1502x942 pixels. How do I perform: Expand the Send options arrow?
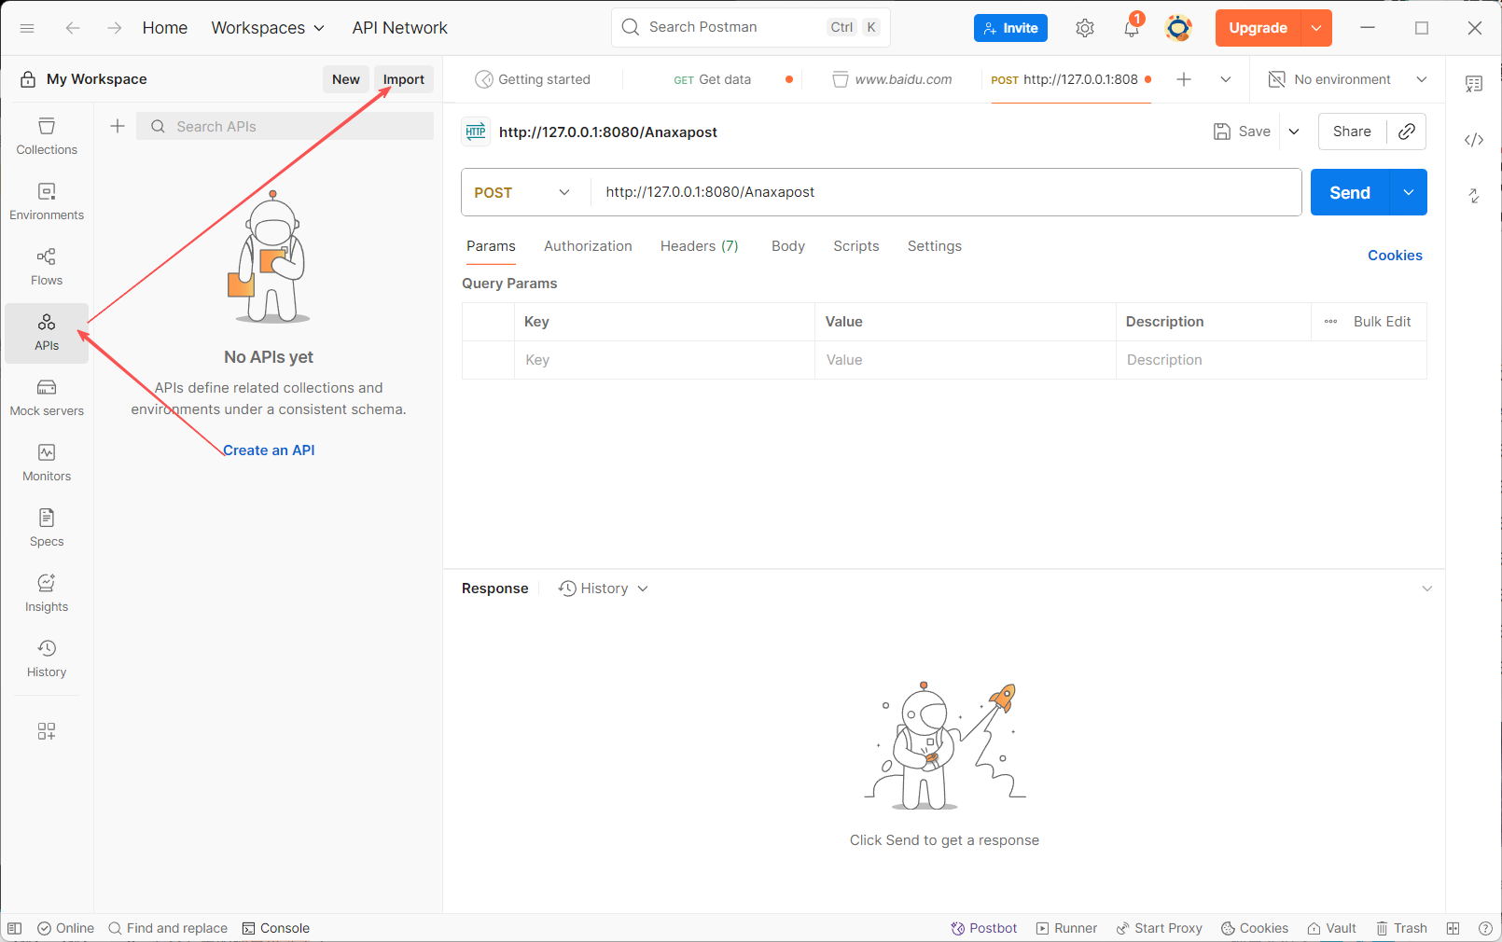tap(1409, 192)
